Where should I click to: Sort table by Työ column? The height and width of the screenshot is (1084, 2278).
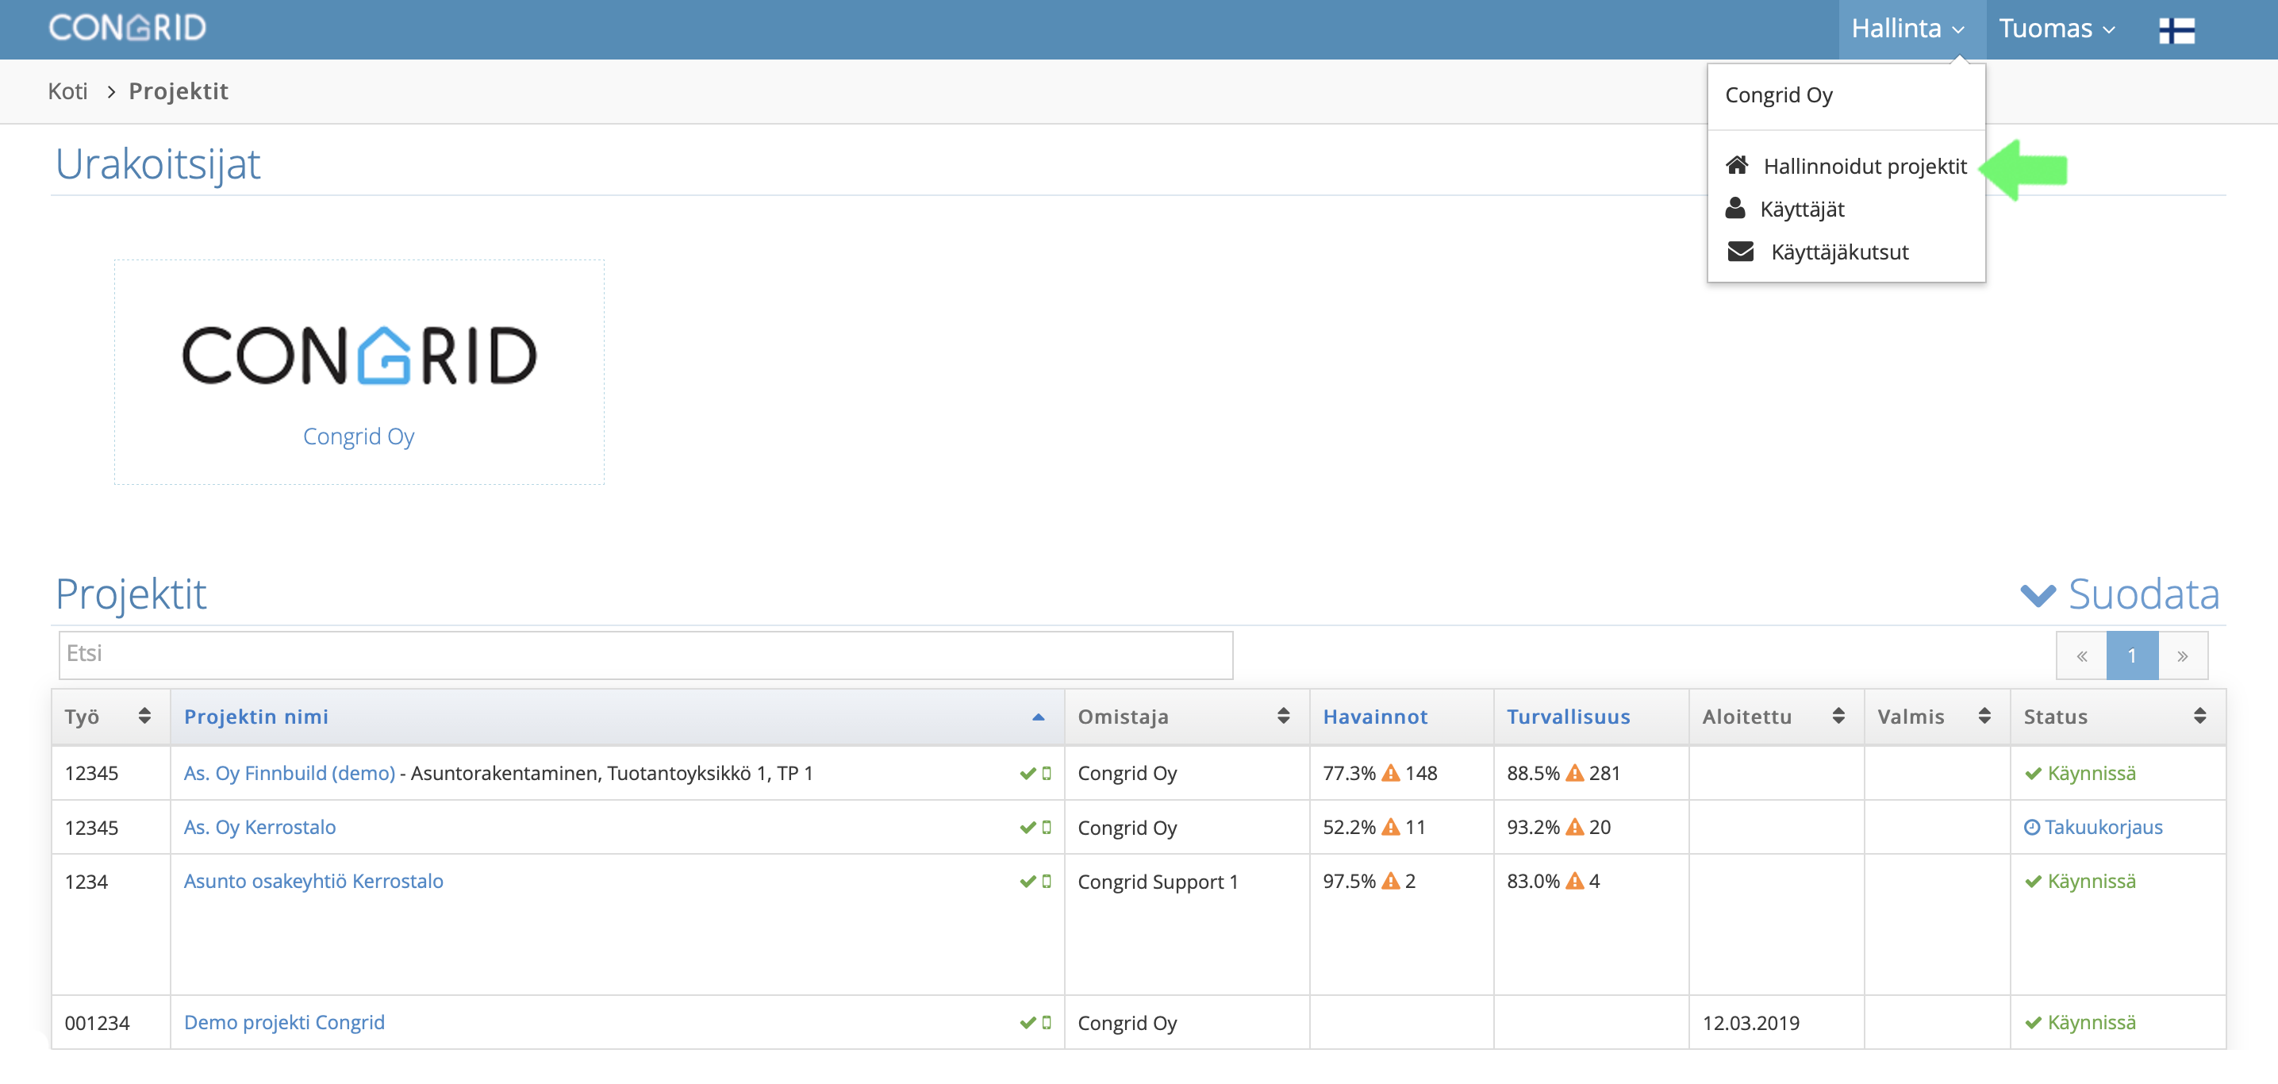144,716
